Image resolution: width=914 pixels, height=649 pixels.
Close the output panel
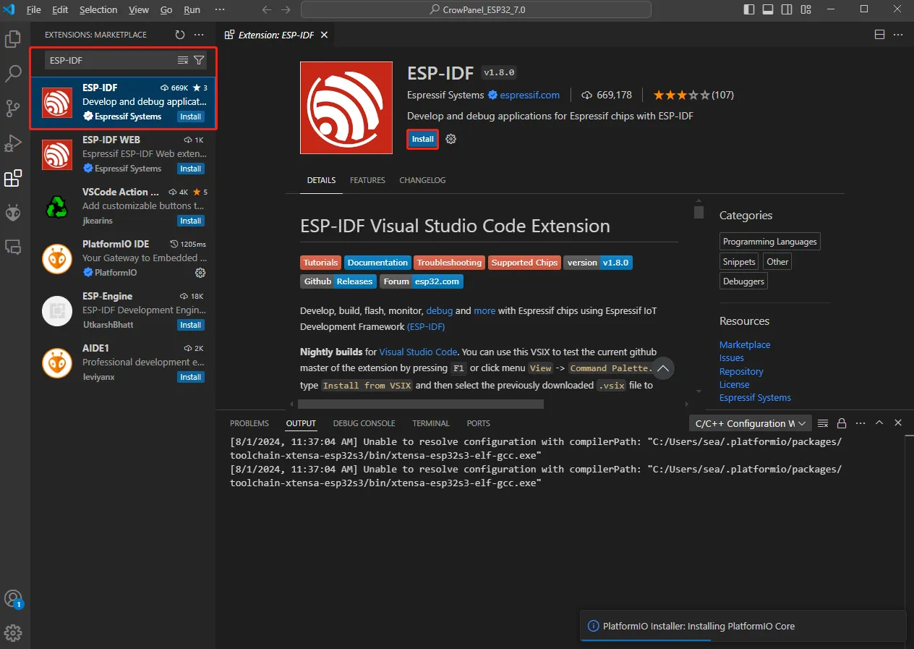coord(898,423)
